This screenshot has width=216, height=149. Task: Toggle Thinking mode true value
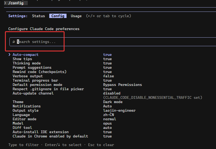[x=107, y=63]
